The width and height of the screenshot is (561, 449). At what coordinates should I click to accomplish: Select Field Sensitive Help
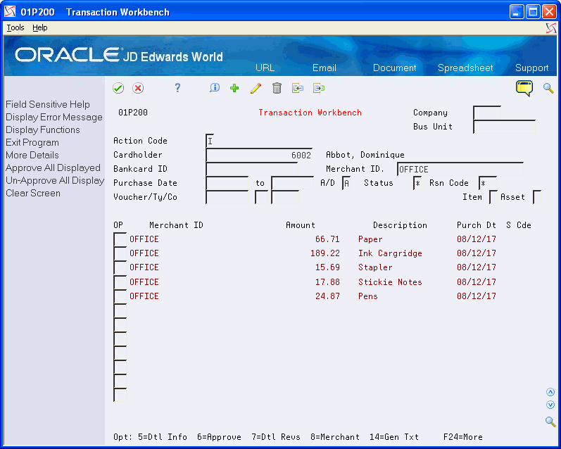pos(48,104)
